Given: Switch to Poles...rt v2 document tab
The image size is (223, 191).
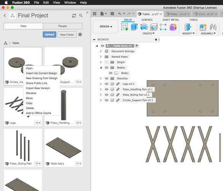Looking at the screenshot, I should coord(178,14).
